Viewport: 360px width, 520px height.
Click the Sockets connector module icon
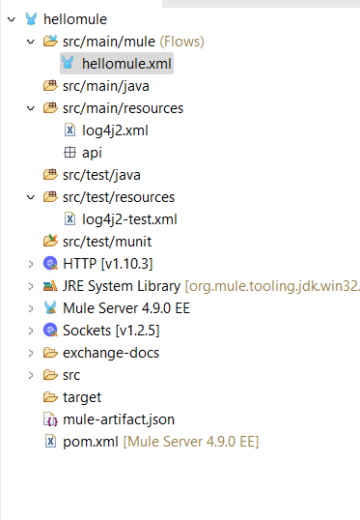[x=50, y=331]
